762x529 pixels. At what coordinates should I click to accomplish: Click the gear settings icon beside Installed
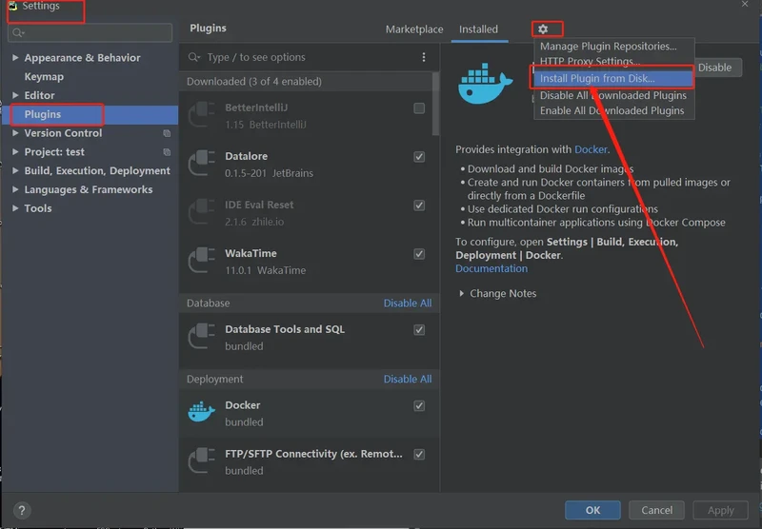pos(543,29)
